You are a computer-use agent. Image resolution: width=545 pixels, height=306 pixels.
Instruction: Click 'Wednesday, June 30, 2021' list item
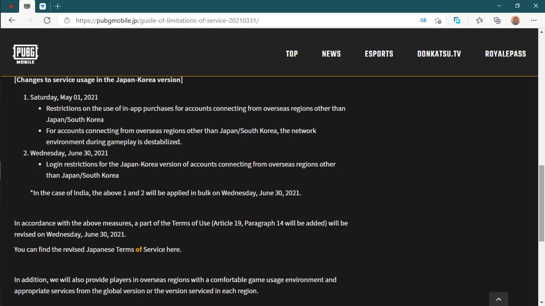coord(69,153)
